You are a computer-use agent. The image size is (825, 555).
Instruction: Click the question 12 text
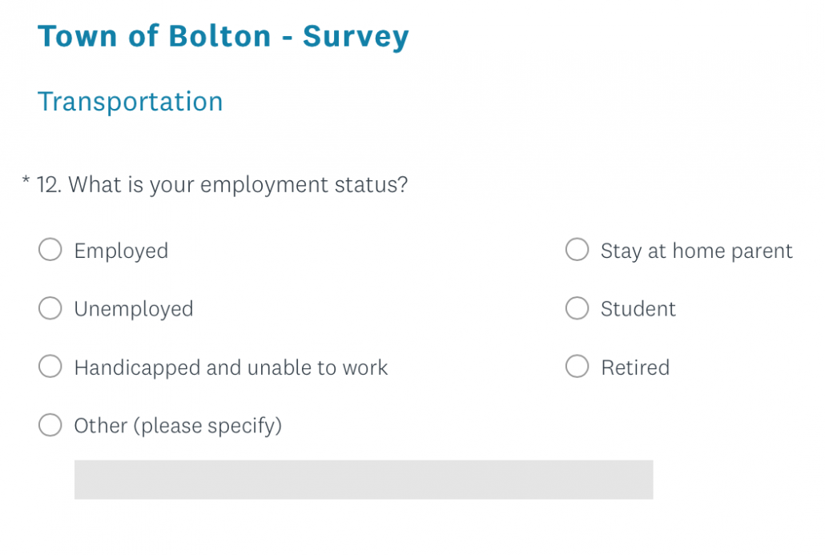tap(236, 184)
